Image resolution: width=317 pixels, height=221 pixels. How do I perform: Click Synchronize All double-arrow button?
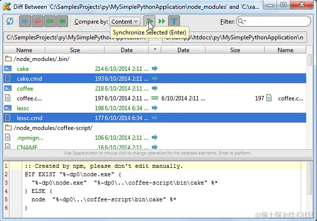[x=162, y=21]
